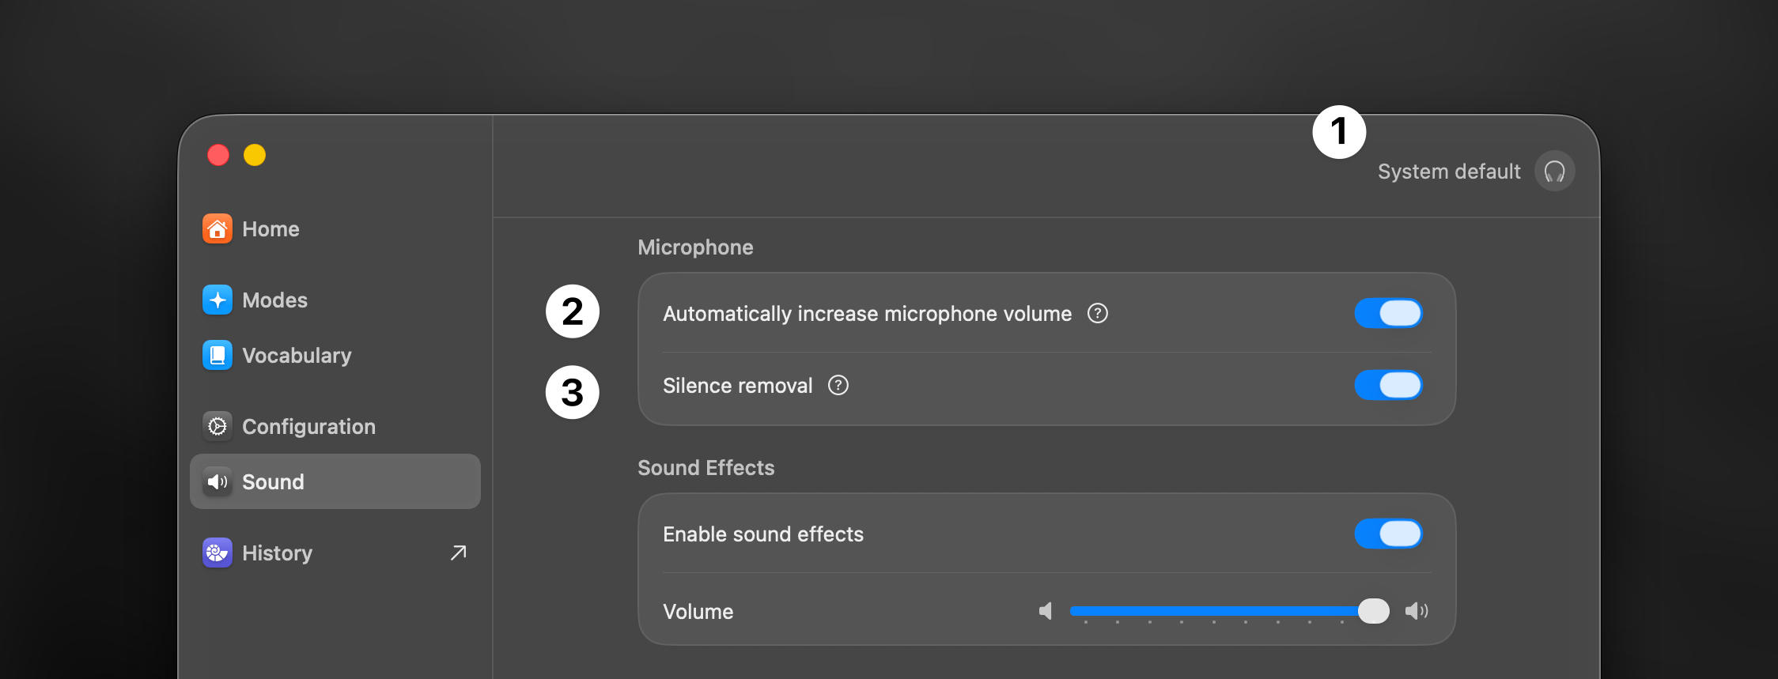Minimize the window with the yellow button
The height and width of the screenshot is (679, 1778).
pos(255,155)
